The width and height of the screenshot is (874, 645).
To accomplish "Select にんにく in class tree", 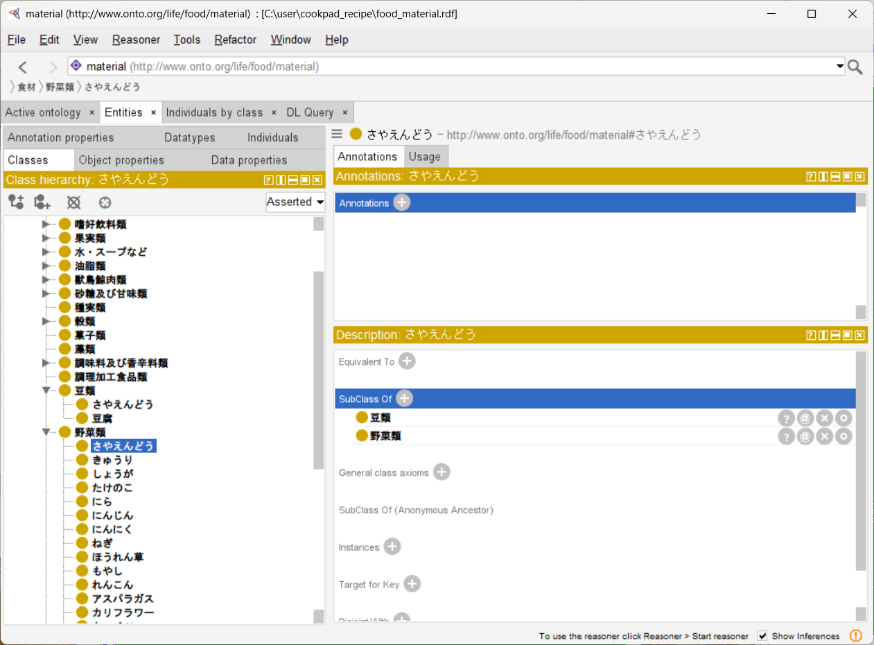I will tap(112, 529).
